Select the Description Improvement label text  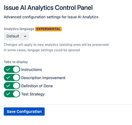pyautogui.click(x=43, y=78)
